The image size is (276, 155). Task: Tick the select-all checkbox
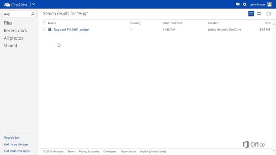tap(44, 23)
